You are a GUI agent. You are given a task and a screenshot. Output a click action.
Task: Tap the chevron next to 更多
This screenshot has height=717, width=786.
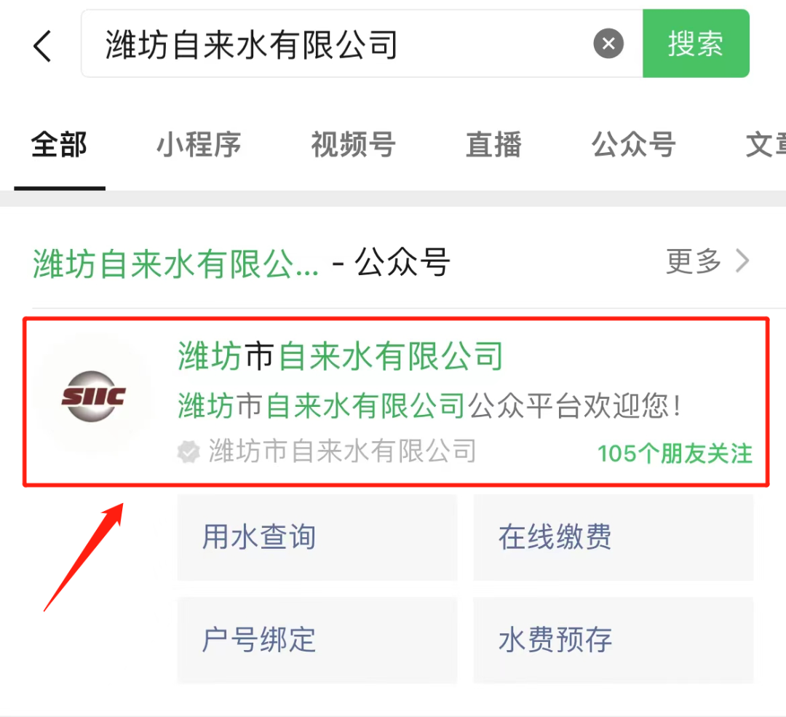point(742,261)
